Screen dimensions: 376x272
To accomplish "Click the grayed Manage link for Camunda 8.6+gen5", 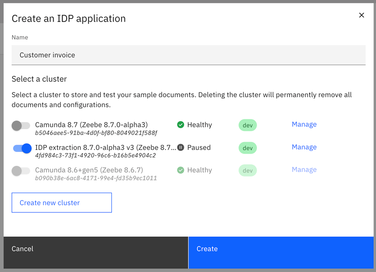I will click(304, 169).
